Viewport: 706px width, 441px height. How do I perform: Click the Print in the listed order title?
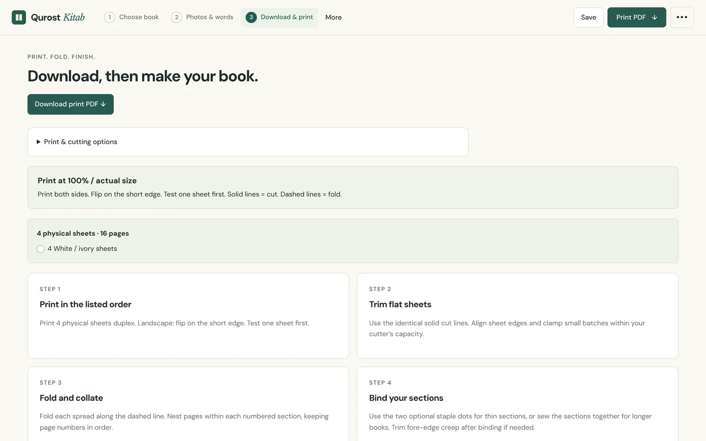pyautogui.click(x=86, y=304)
